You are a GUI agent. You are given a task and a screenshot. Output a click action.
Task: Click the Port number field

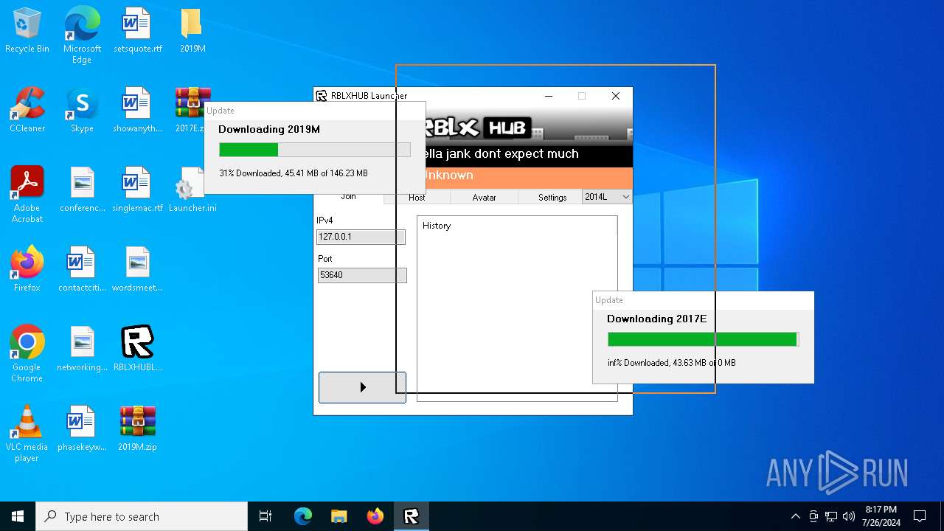pos(361,275)
